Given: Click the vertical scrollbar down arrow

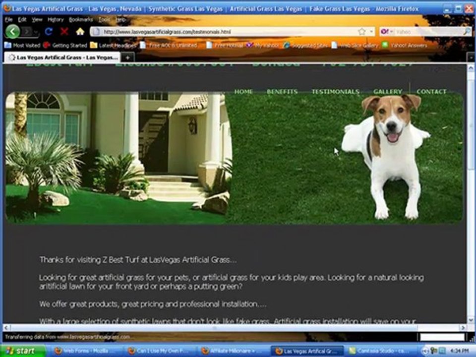Looking at the screenshot, I should point(471,319).
